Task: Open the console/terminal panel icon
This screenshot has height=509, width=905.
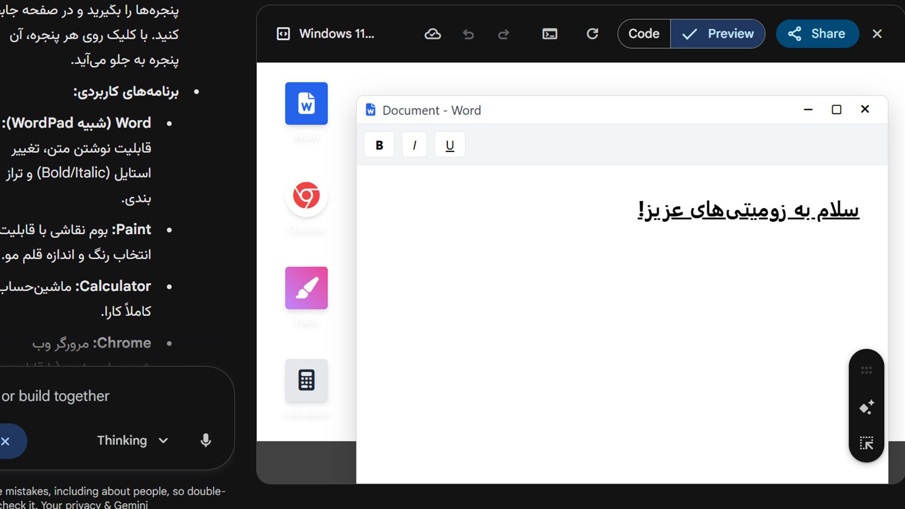Action: click(549, 33)
